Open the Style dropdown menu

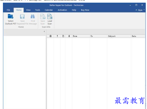tap(141, 10)
